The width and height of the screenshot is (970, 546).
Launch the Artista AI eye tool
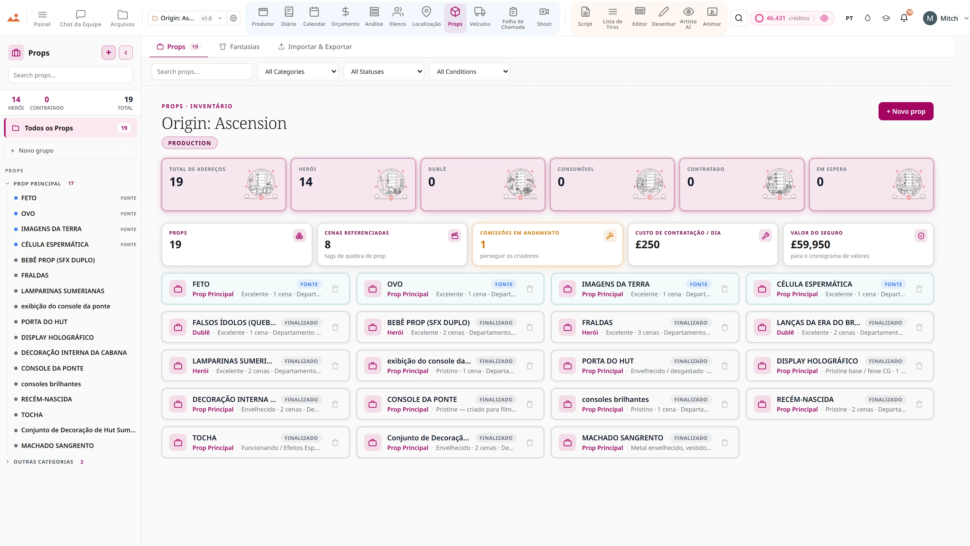click(688, 12)
